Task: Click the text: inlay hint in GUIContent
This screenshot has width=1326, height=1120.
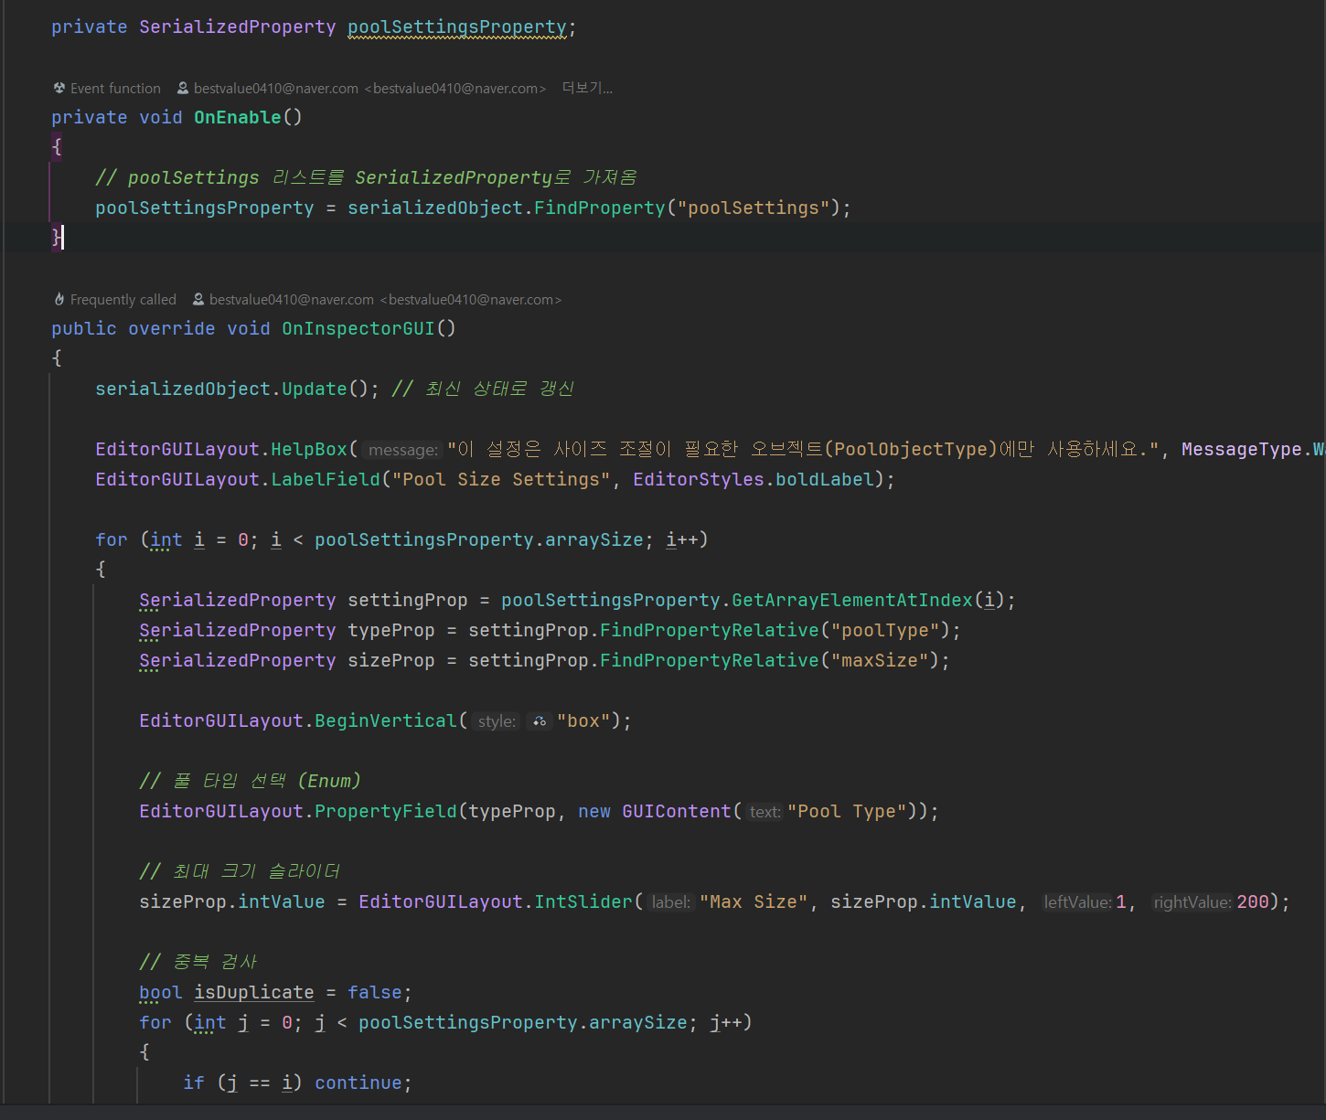Action: (765, 812)
